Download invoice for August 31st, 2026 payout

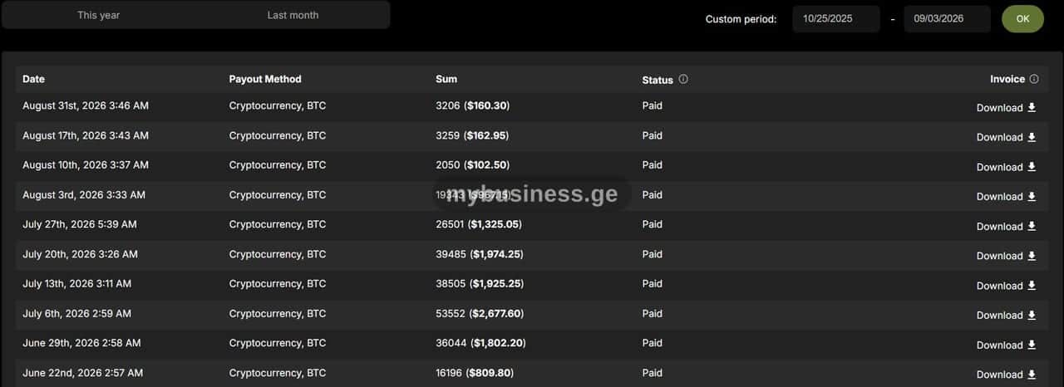(x=1006, y=108)
